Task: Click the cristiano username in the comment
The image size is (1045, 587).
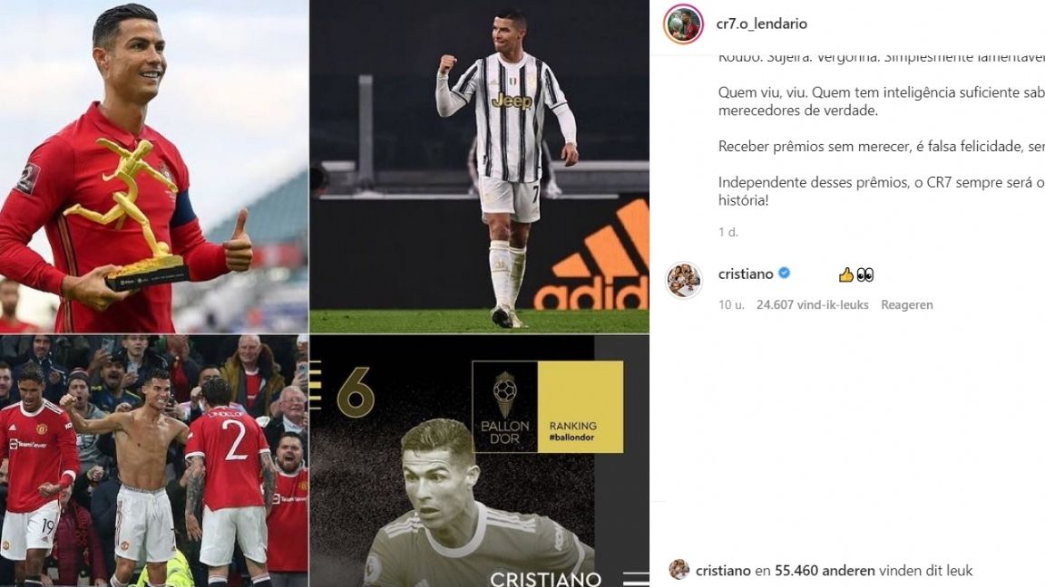Action: coord(746,274)
